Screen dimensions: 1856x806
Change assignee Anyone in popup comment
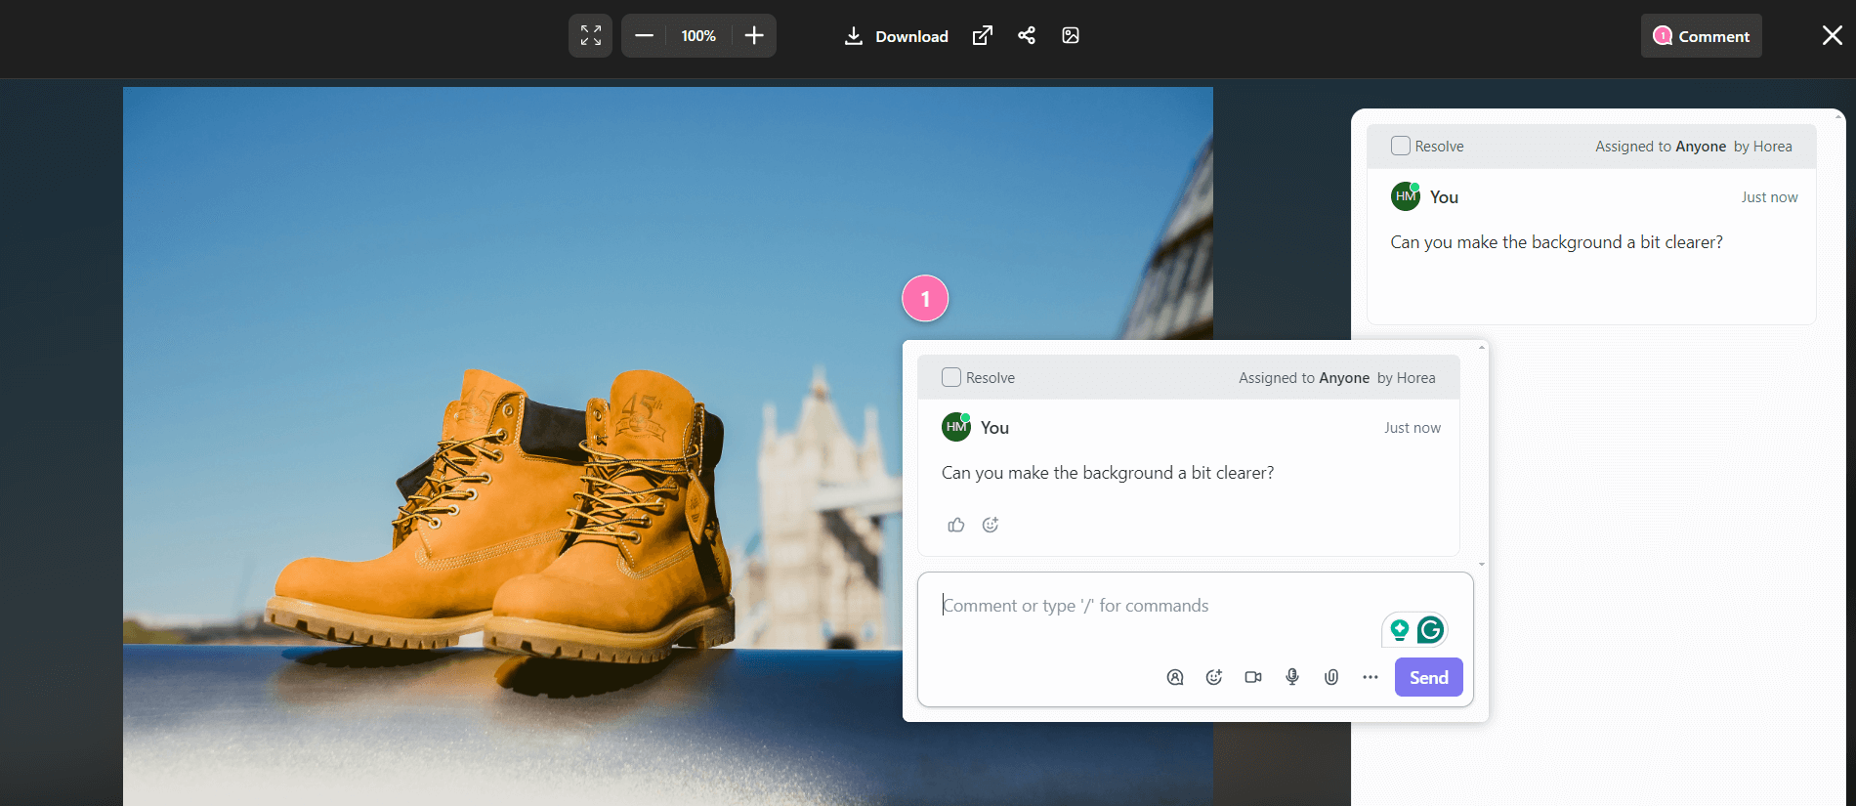[1344, 378]
